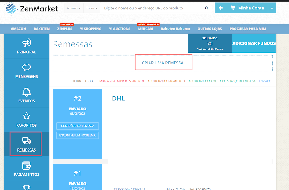
Task: Go to RAKUTEN store tab
Action: coord(42,29)
